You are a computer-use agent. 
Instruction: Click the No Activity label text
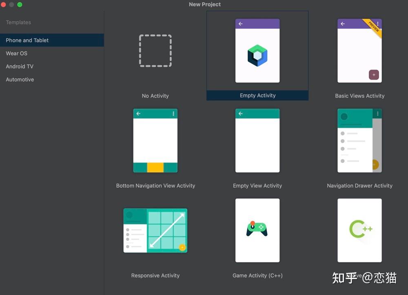tap(155, 95)
